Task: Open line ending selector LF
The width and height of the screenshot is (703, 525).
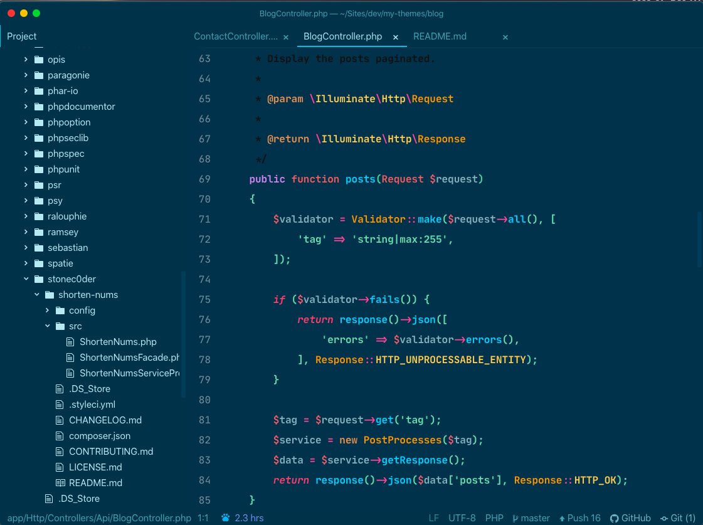Action: click(433, 518)
